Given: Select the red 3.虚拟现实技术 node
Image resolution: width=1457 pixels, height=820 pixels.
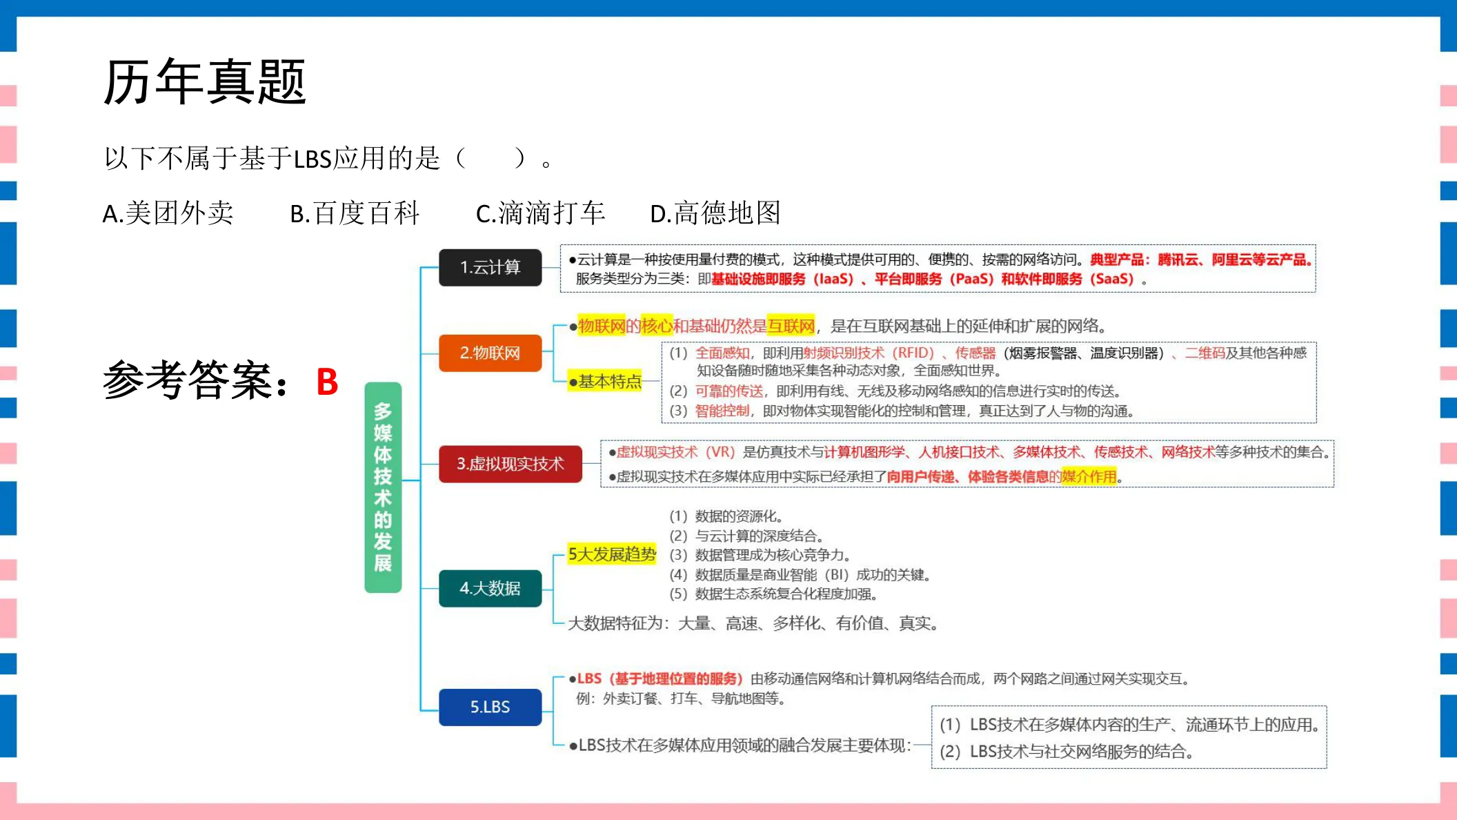Looking at the screenshot, I should pyautogui.click(x=511, y=464).
